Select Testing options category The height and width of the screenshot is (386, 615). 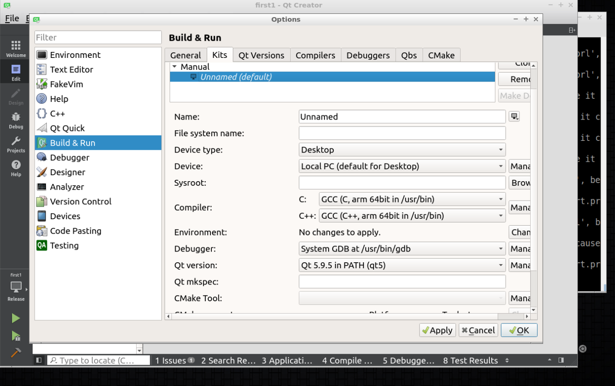click(98, 246)
